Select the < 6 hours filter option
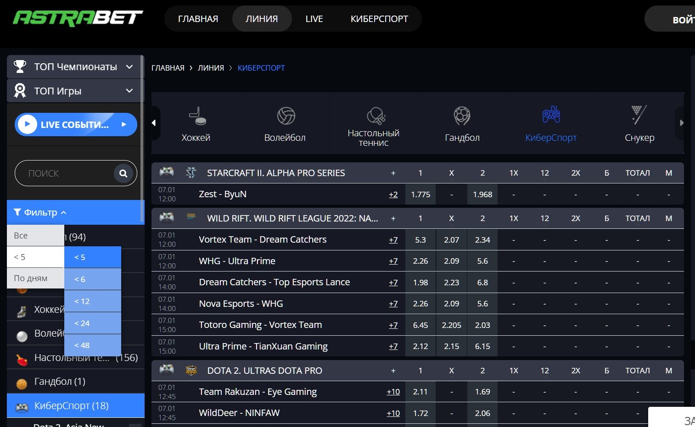 click(93, 279)
